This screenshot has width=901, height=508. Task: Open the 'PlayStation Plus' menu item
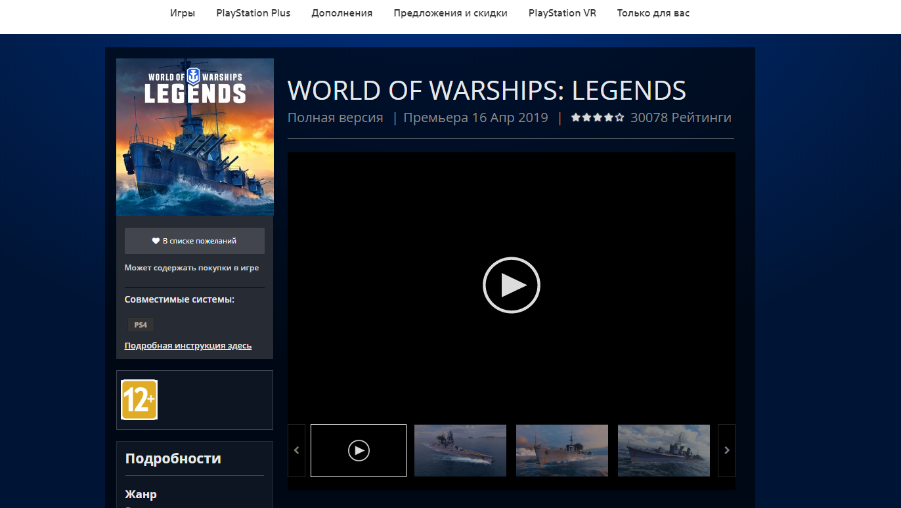[x=253, y=13]
